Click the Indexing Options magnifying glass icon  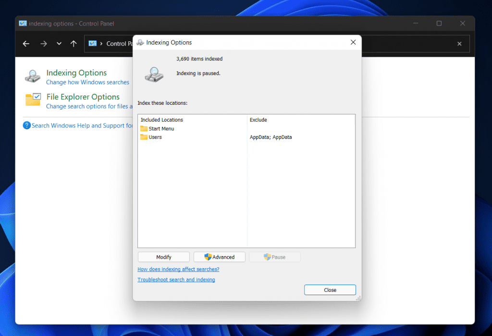(x=32, y=76)
